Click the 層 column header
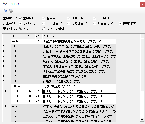The image size is (145, 124). [30, 36]
